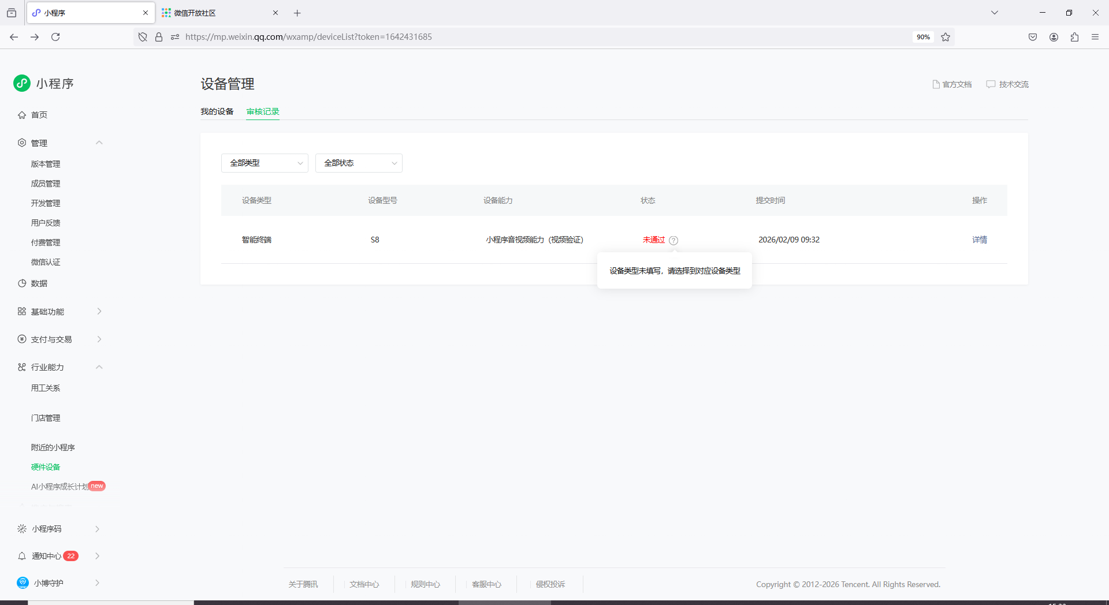
Task: Open the 详情 link for the S8 record
Action: click(980, 240)
